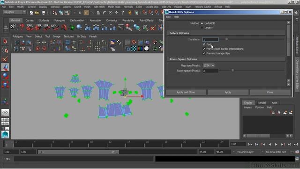Click the Room space slider handle
Viewport: 300px width, 169px height.
tap(232, 70)
